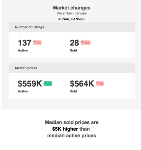Click the Sold label under $564K
This screenshot has height=150, width=141.
coord(74,91)
